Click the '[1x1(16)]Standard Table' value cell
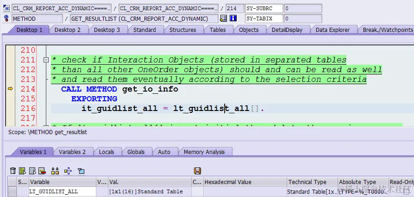The height and width of the screenshot is (197, 414). click(x=150, y=191)
